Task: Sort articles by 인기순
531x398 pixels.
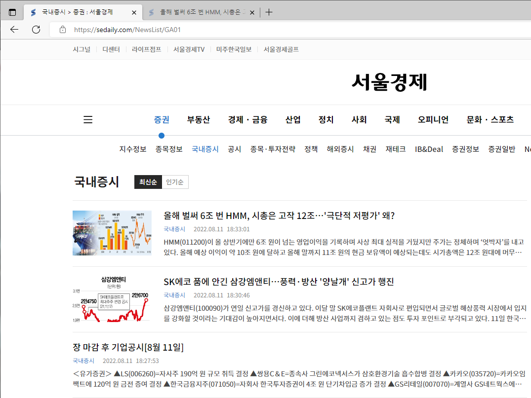Action: [175, 182]
